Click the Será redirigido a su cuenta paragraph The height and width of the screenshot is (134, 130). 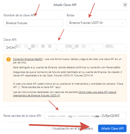click(67, 68)
